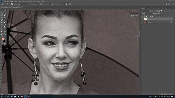Open the brush Opacity slider dropdown
This screenshot has width=175, height=98.
tap(38, 4)
